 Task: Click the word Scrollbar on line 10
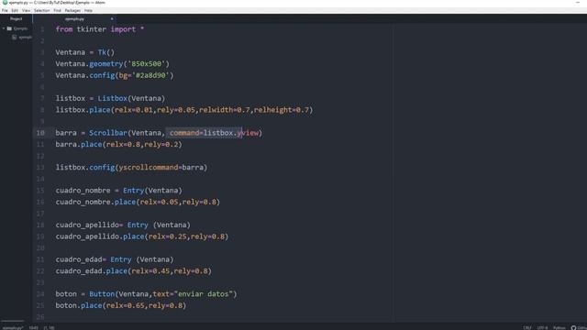(108, 133)
